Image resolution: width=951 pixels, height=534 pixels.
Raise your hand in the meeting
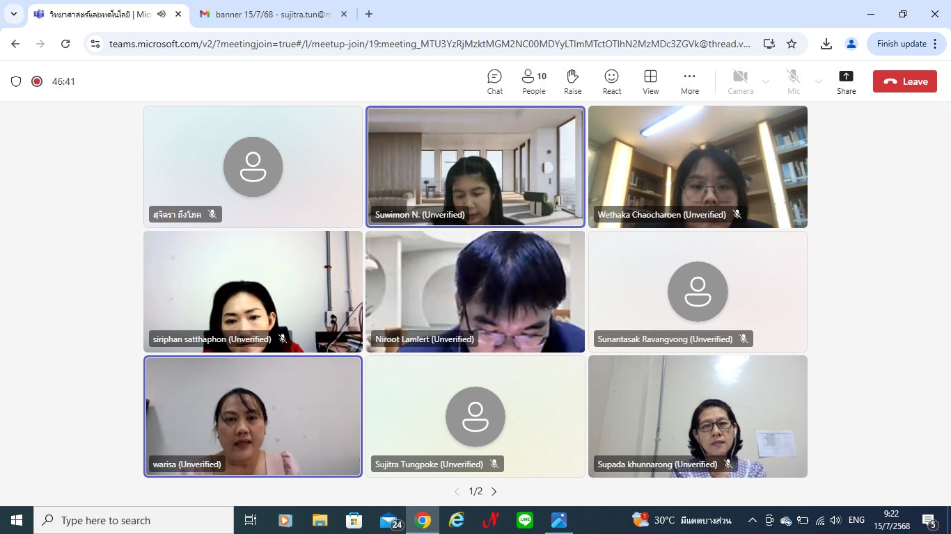tap(573, 81)
